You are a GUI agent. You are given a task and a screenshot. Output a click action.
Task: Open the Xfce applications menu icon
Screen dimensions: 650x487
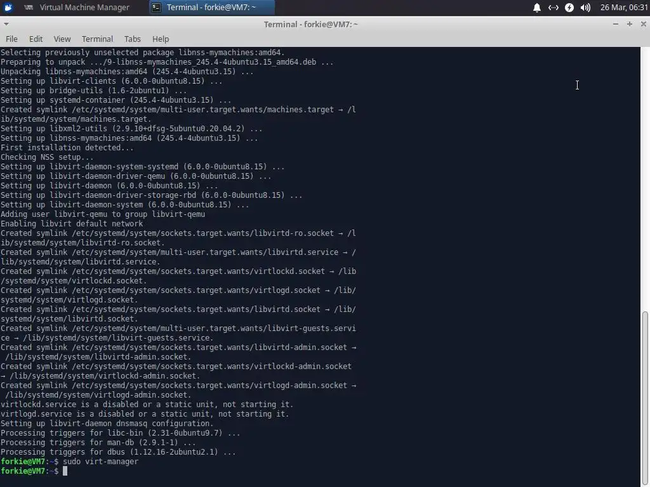click(8, 7)
